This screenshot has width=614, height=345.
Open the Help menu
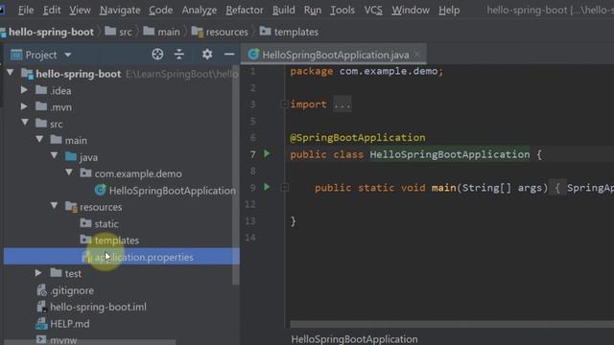pos(449,11)
